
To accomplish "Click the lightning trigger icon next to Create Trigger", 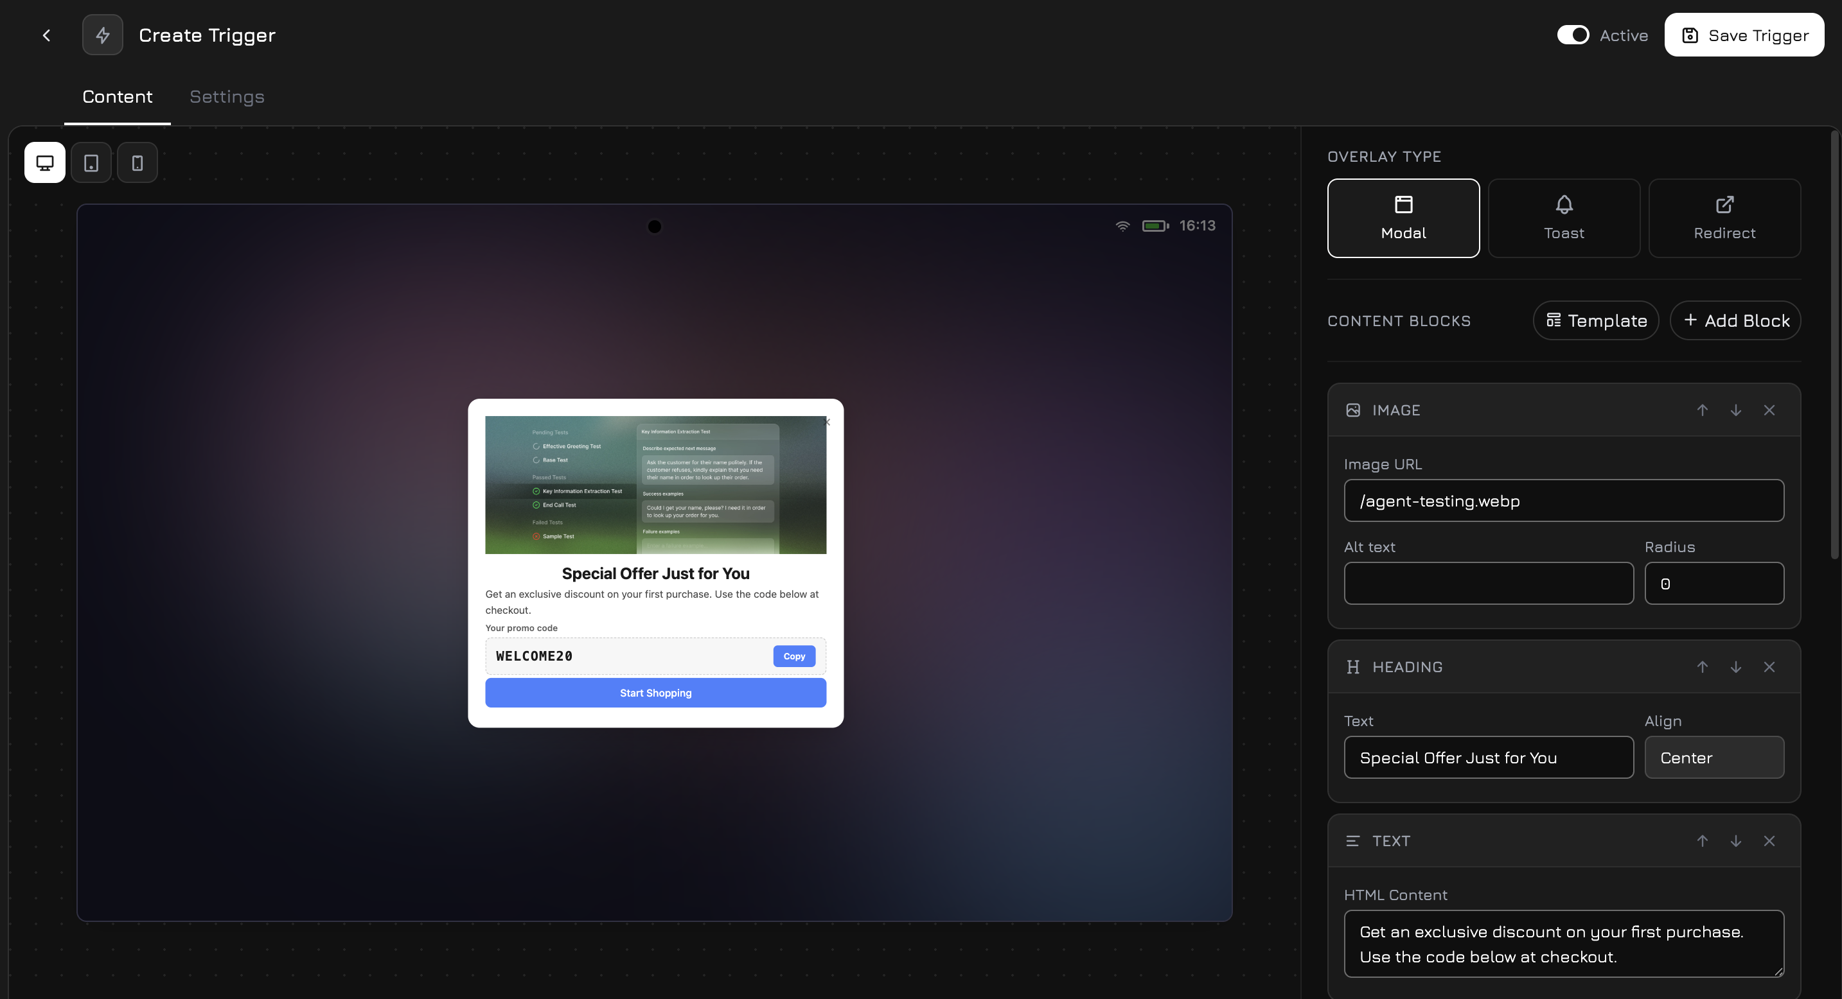I will pos(102,34).
